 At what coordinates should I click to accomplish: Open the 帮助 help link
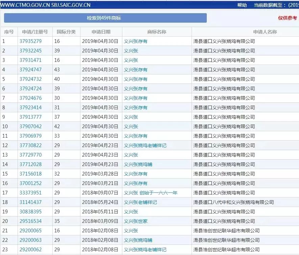click(x=242, y=5)
